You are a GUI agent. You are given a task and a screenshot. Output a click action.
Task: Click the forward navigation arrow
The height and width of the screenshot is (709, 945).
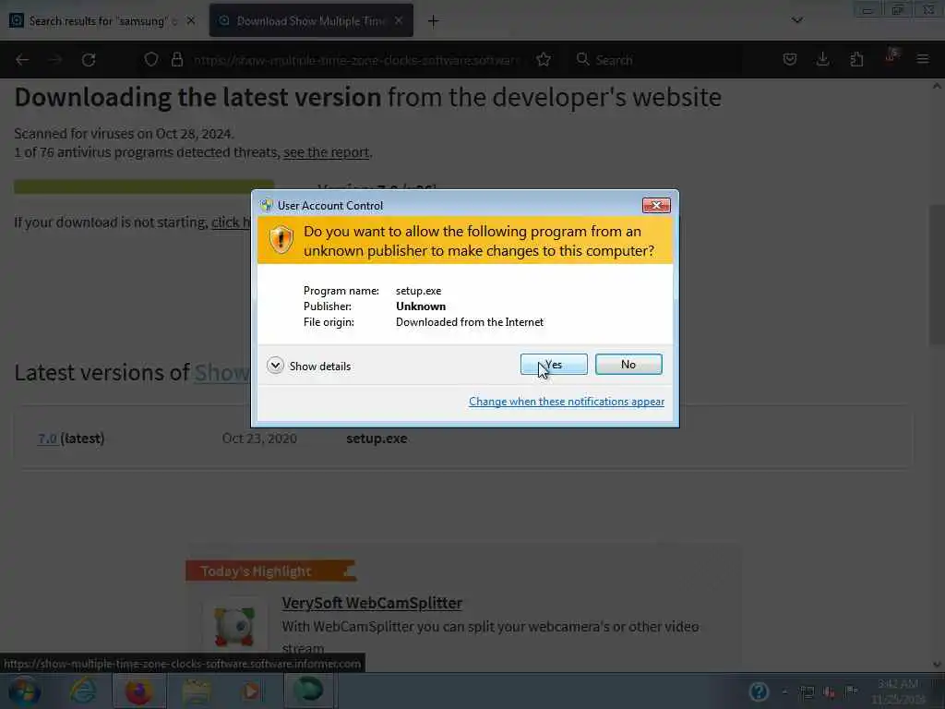click(x=55, y=60)
